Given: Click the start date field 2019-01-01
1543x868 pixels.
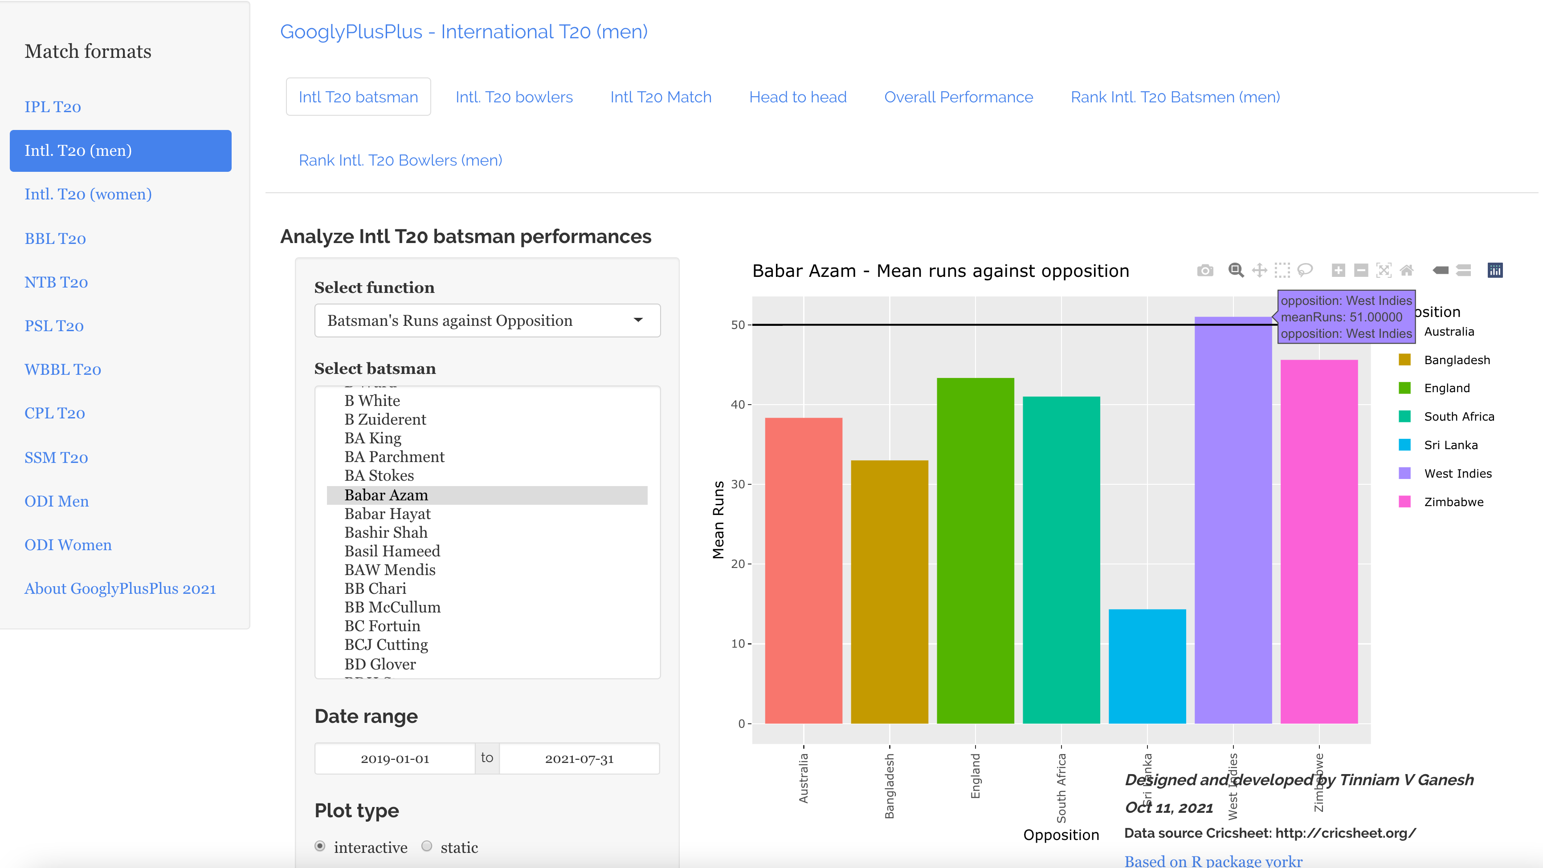Looking at the screenshot, I should pyautogui.click(x=395, y=758).
